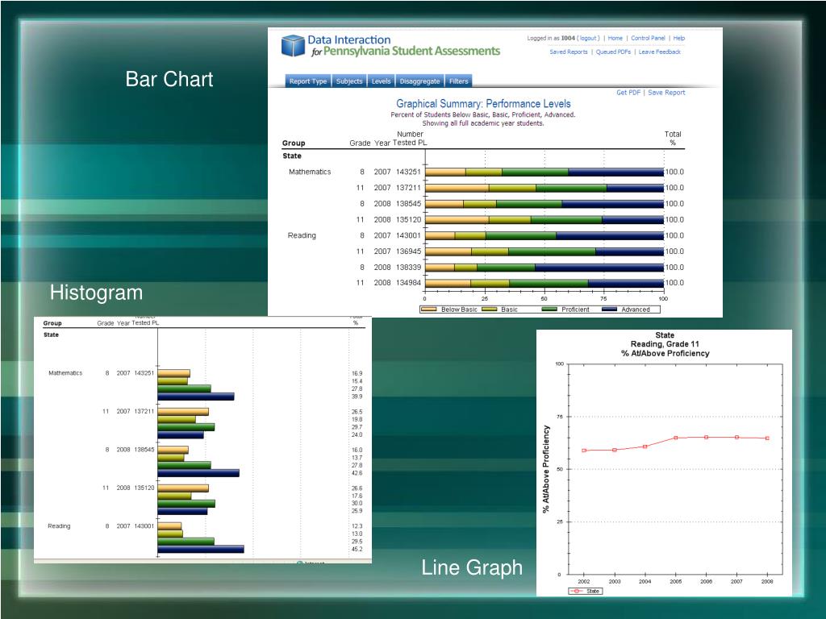The width and height of the screenshot is (826, 619).
Task: Click the 2005 data point on line graph
Action: point(676,438)
